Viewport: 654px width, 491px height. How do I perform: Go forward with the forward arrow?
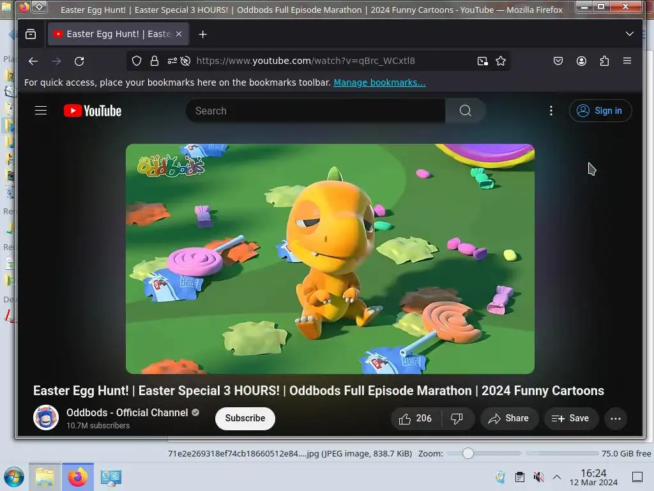(56, 61)
